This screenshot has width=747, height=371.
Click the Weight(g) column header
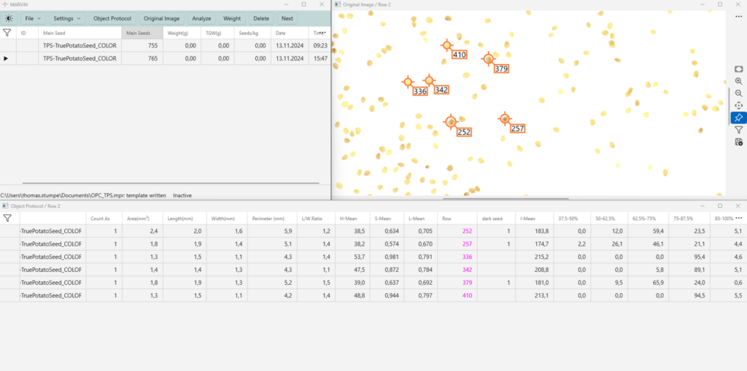pos(182,33)
